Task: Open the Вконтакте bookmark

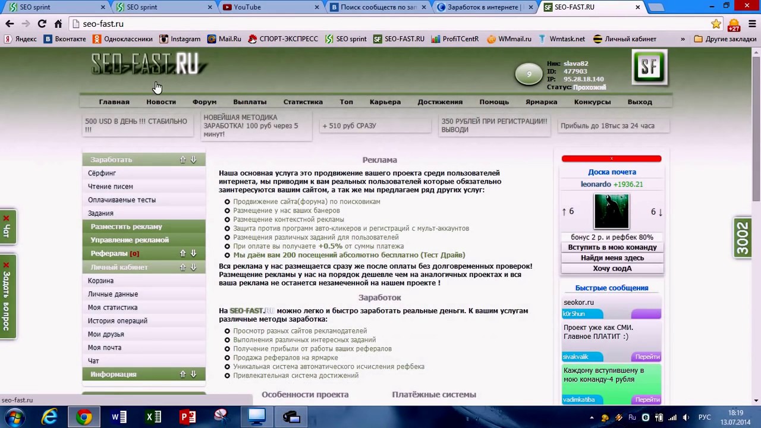Action: pos(65,39)
